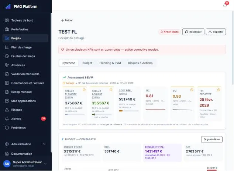
Task: Click the Engagé (Total) card
Action: tap(162, 152)
